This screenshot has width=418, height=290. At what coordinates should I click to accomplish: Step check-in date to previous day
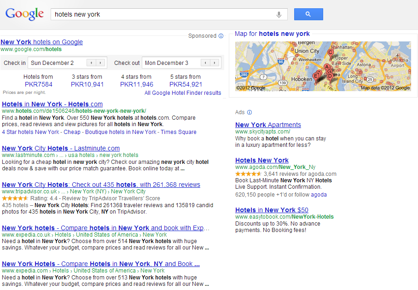coord(91,63)
